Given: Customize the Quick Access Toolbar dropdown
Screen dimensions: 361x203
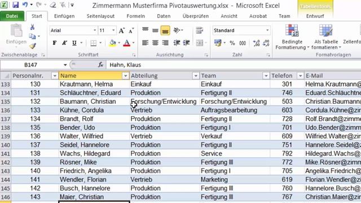Looking at the screenshot, I should 72,5.
